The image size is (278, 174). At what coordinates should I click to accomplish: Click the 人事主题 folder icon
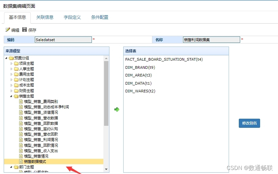coord(16,69)
